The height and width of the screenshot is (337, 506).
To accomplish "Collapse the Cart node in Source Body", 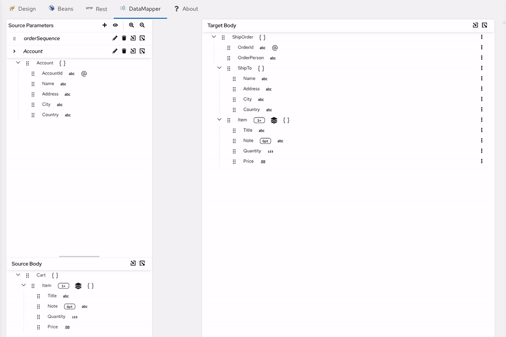I will [x=18, y=275].
